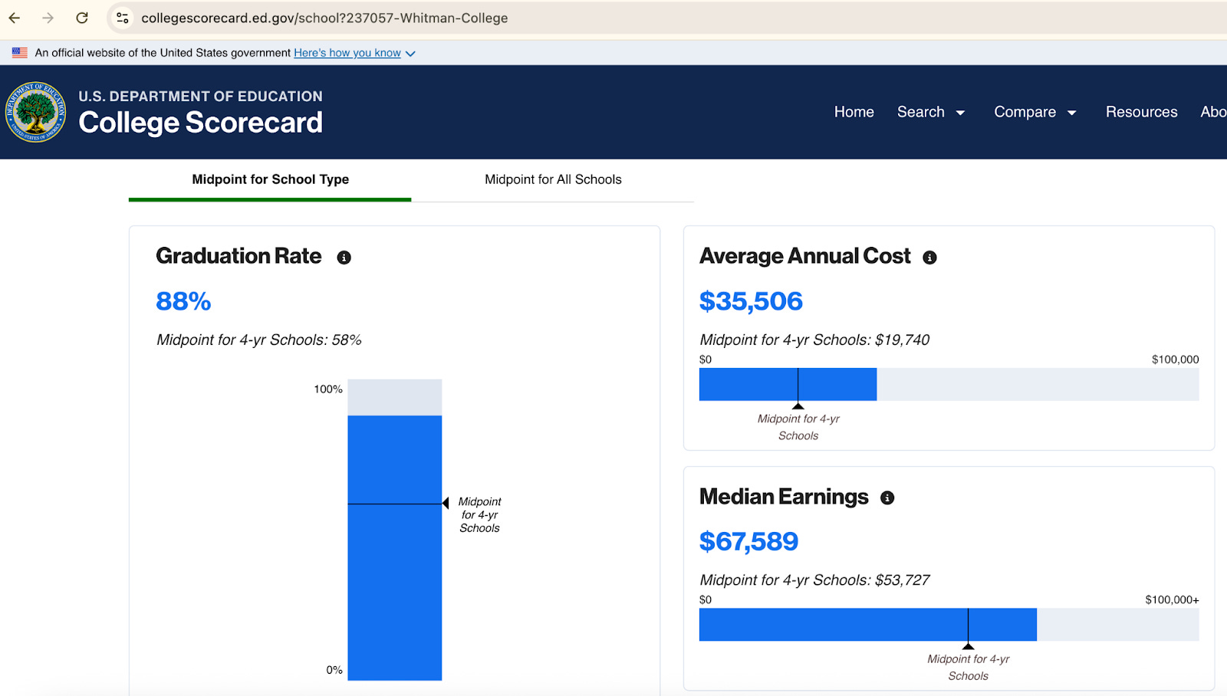Click the 0% axis label
1227x696 pixels.
coord(334,670)
